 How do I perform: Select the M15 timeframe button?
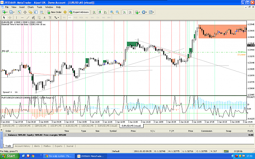(75, 17)
